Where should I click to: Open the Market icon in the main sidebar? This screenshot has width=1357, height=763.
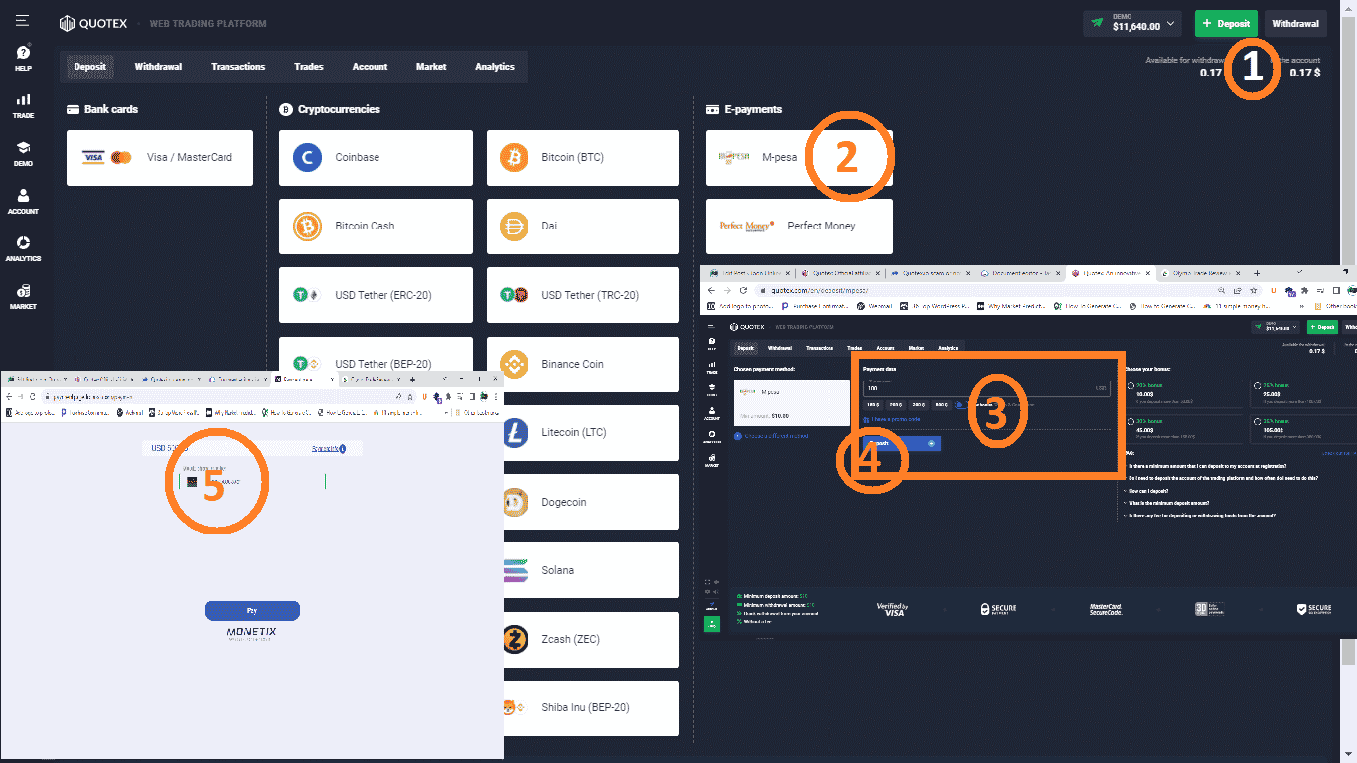23,297
